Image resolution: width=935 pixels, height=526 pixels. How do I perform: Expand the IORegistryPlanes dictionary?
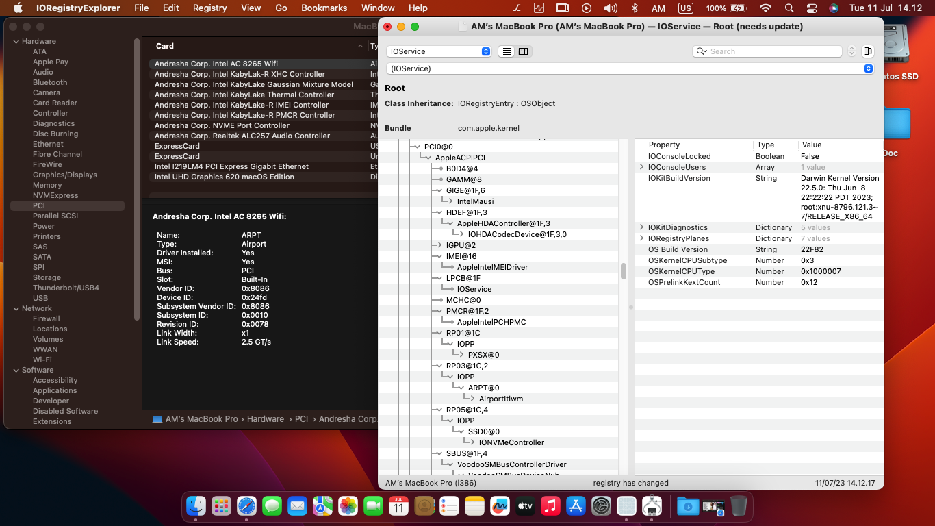pyautogui.click(x=641, y=238)
